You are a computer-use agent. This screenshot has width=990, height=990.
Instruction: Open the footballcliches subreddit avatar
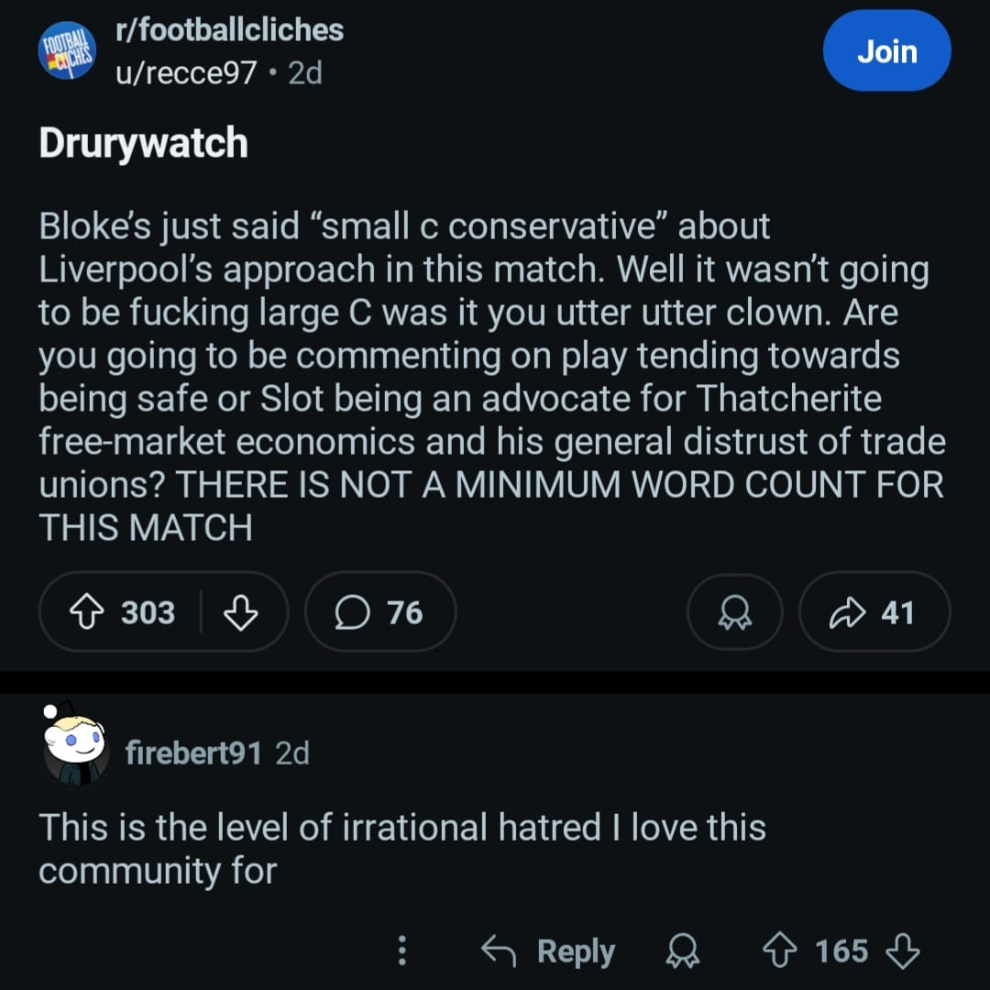(x=66, y=51)
